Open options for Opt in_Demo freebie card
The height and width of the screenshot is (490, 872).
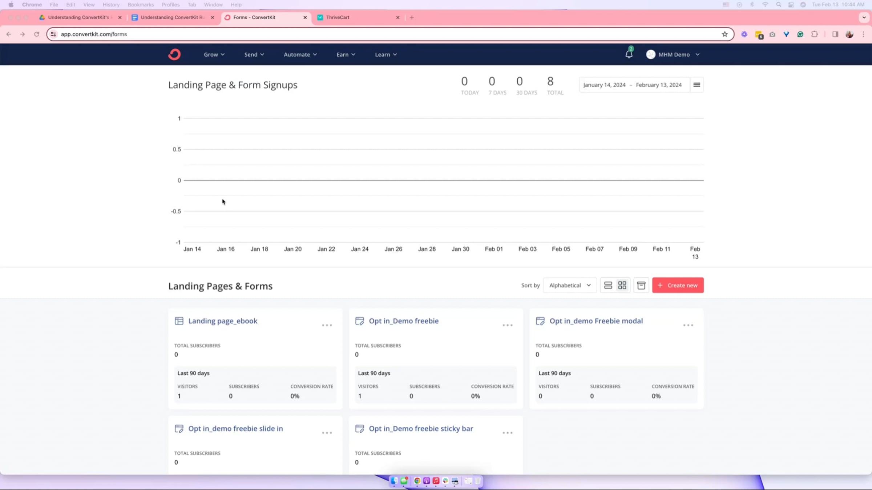point(507,325)
